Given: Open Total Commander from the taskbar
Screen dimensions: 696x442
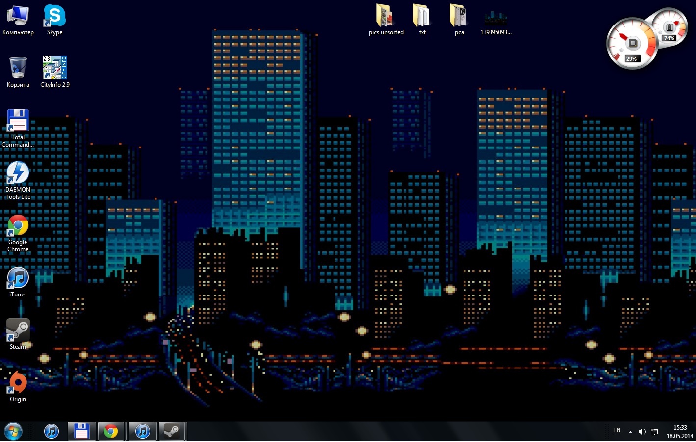Looking at the screenshot, I should (x=81, y=432).
